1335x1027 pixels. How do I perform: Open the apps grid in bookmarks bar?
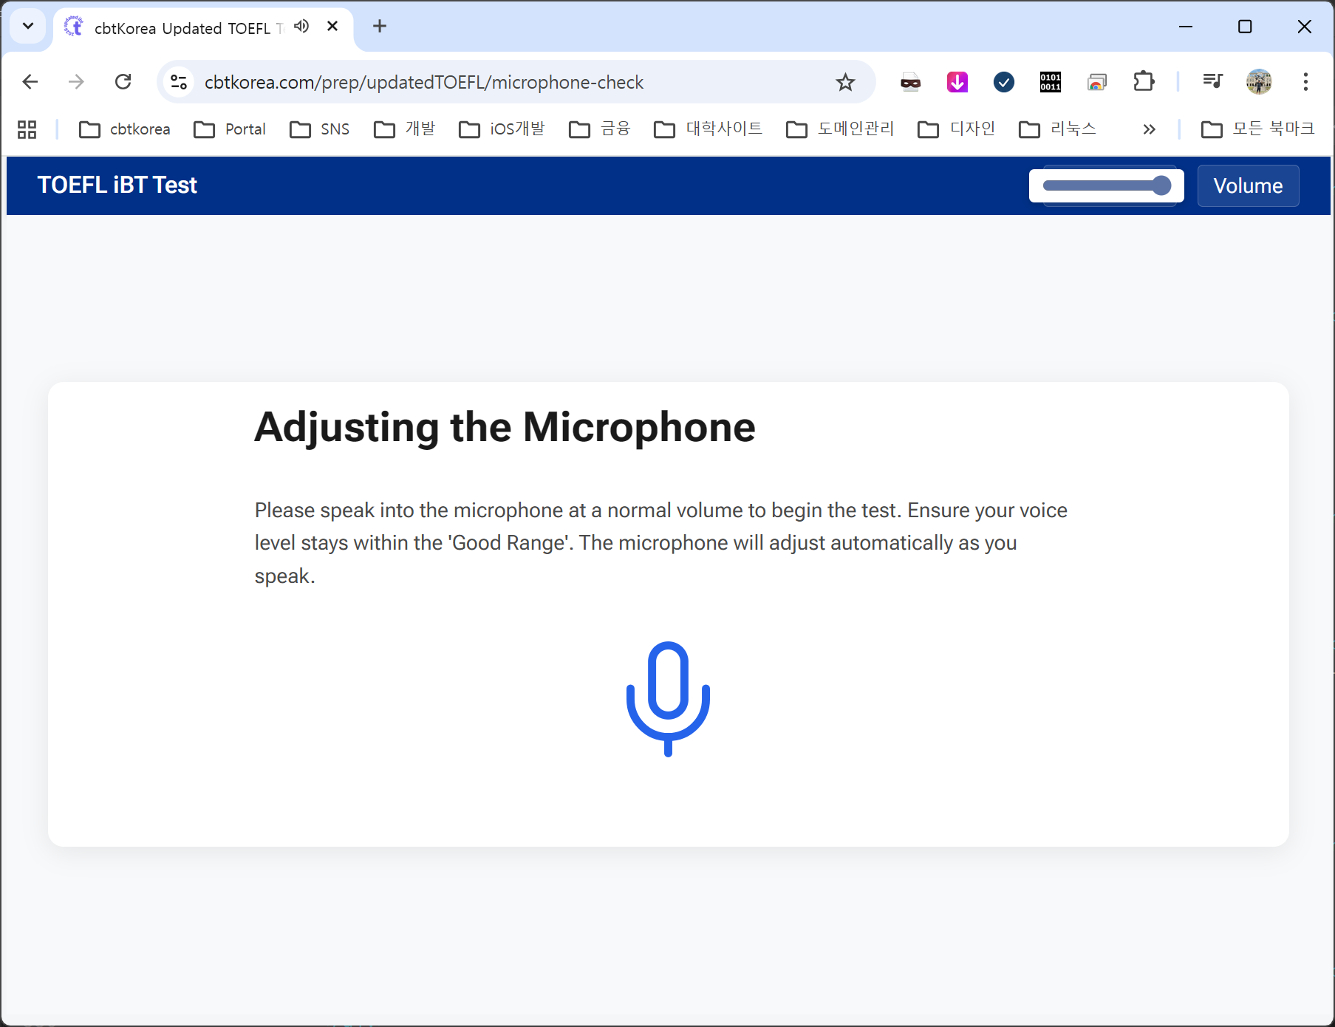(27, 129)
